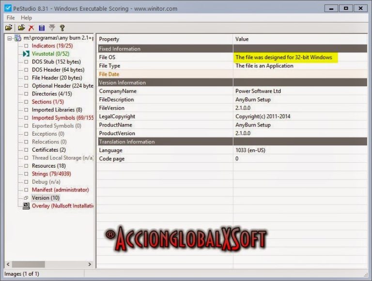The width and height of the screenshot is (372, 281).
Task: Click the gray filter toolbar icon
Action: (52, 28)
